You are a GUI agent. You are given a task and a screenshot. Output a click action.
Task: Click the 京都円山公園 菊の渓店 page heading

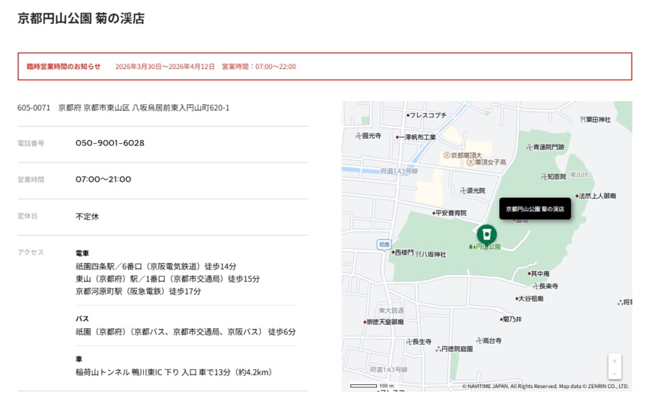[x=81, y=19]
